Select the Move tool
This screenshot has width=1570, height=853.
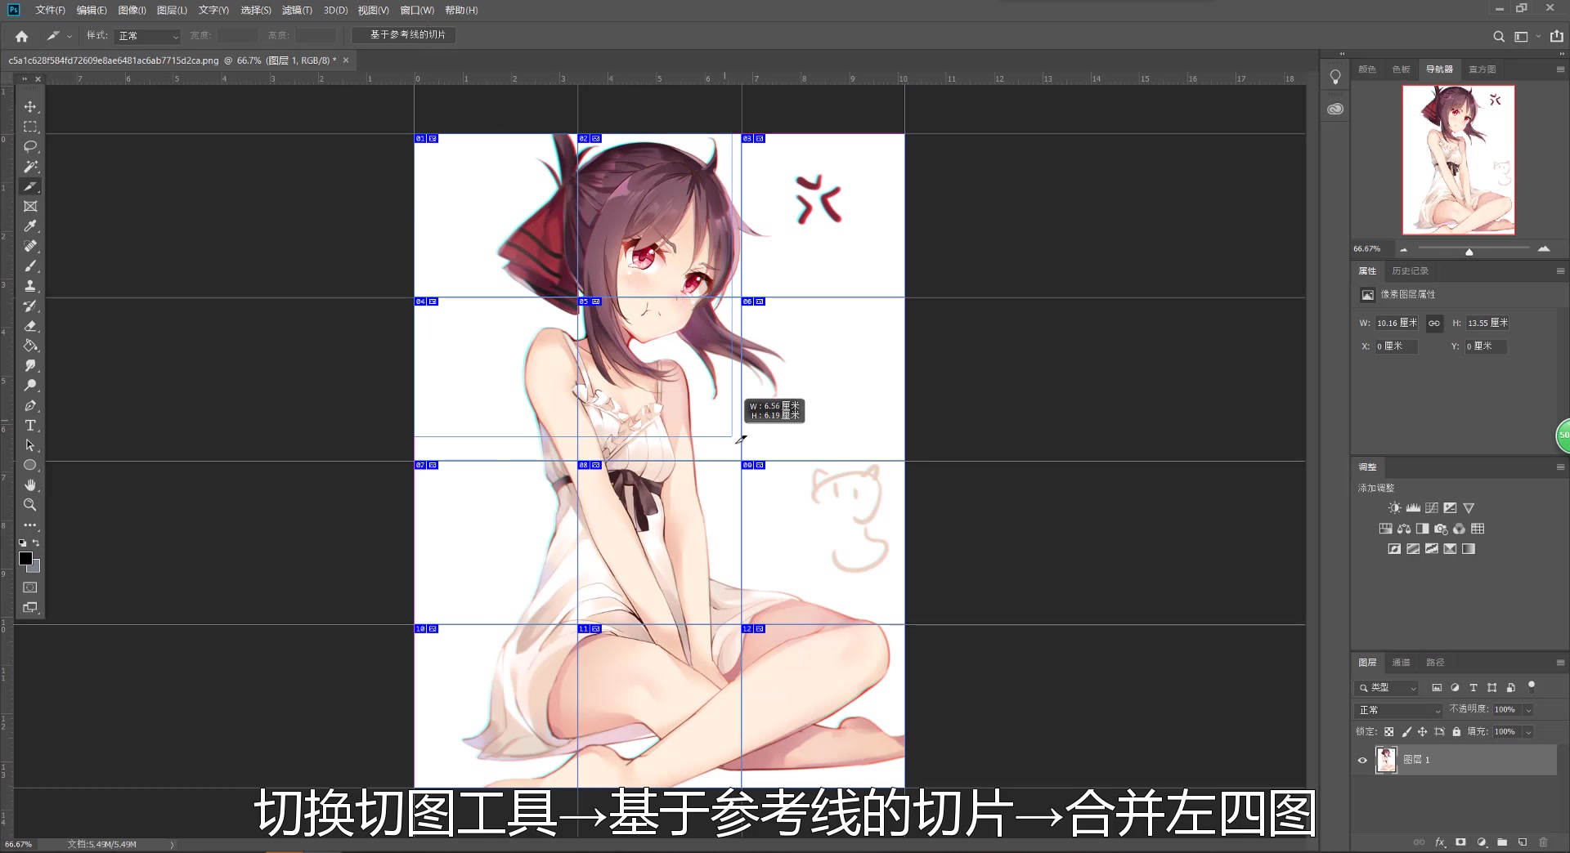click(30, 107)
